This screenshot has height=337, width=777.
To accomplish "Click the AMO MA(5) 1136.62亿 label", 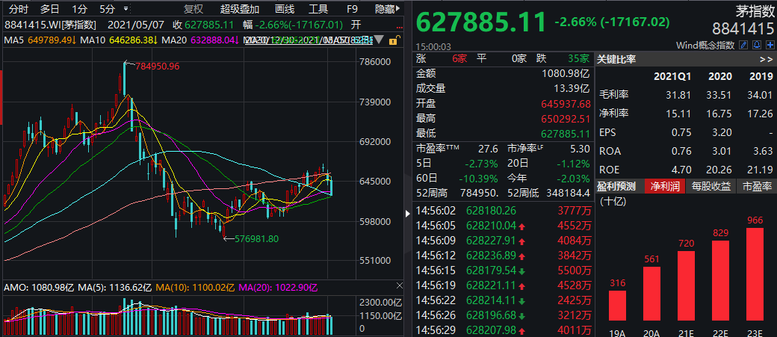I will coord(116,287).
